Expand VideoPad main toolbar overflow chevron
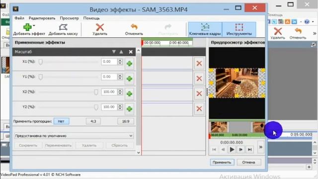 [315, 33]
